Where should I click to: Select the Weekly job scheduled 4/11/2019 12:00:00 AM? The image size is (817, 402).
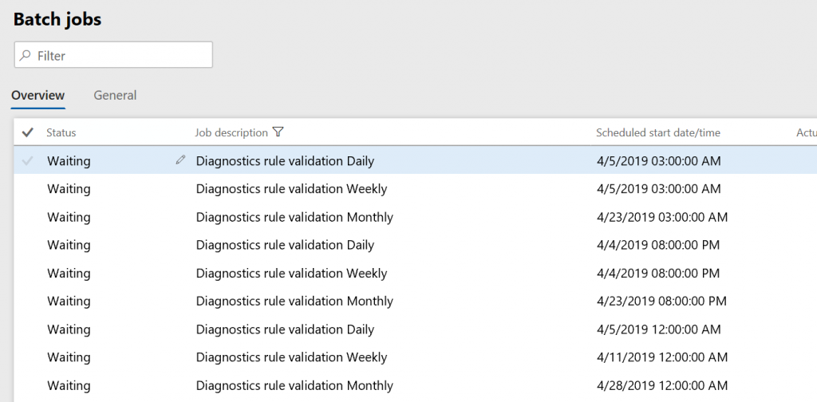tap(291, 357)
